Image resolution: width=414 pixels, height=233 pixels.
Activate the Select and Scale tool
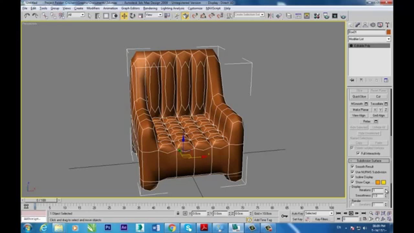tap(141, 16)
